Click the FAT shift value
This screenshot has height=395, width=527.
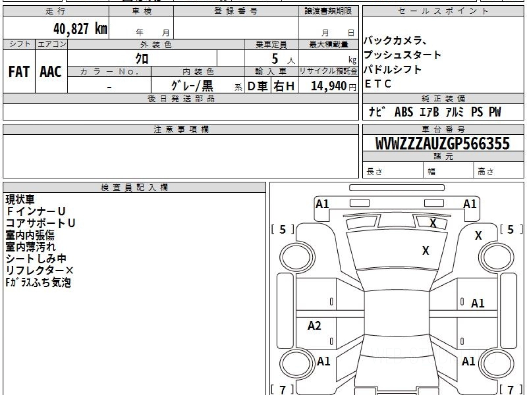[19, 72]
